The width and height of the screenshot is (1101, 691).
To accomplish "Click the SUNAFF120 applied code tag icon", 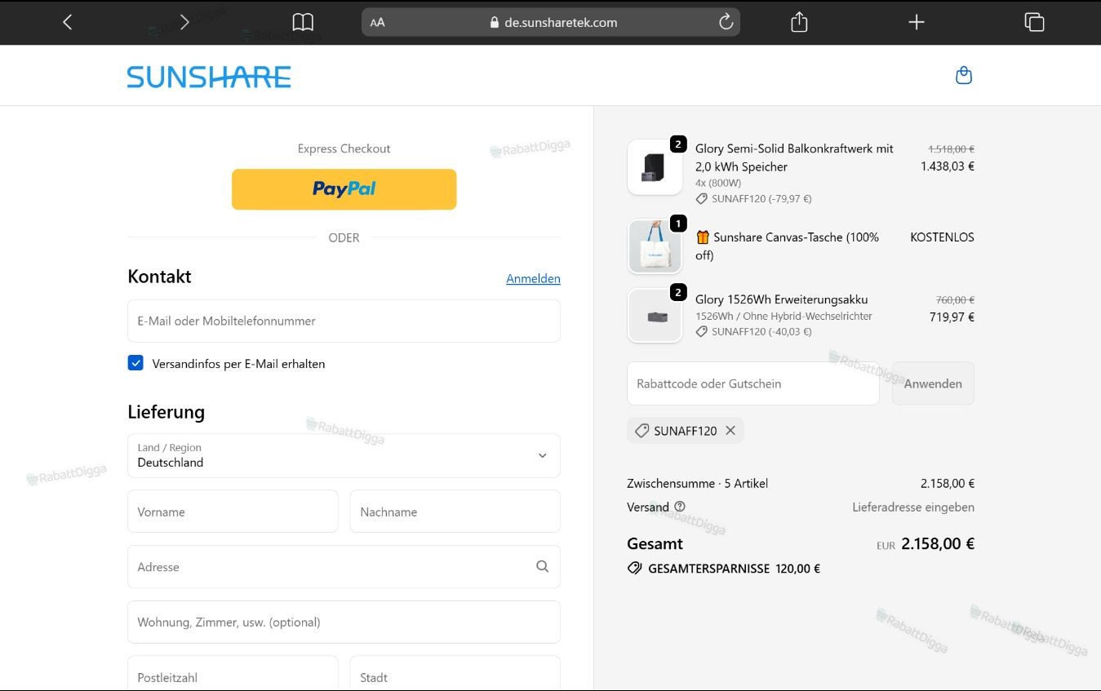I will (x=642, y=431).
